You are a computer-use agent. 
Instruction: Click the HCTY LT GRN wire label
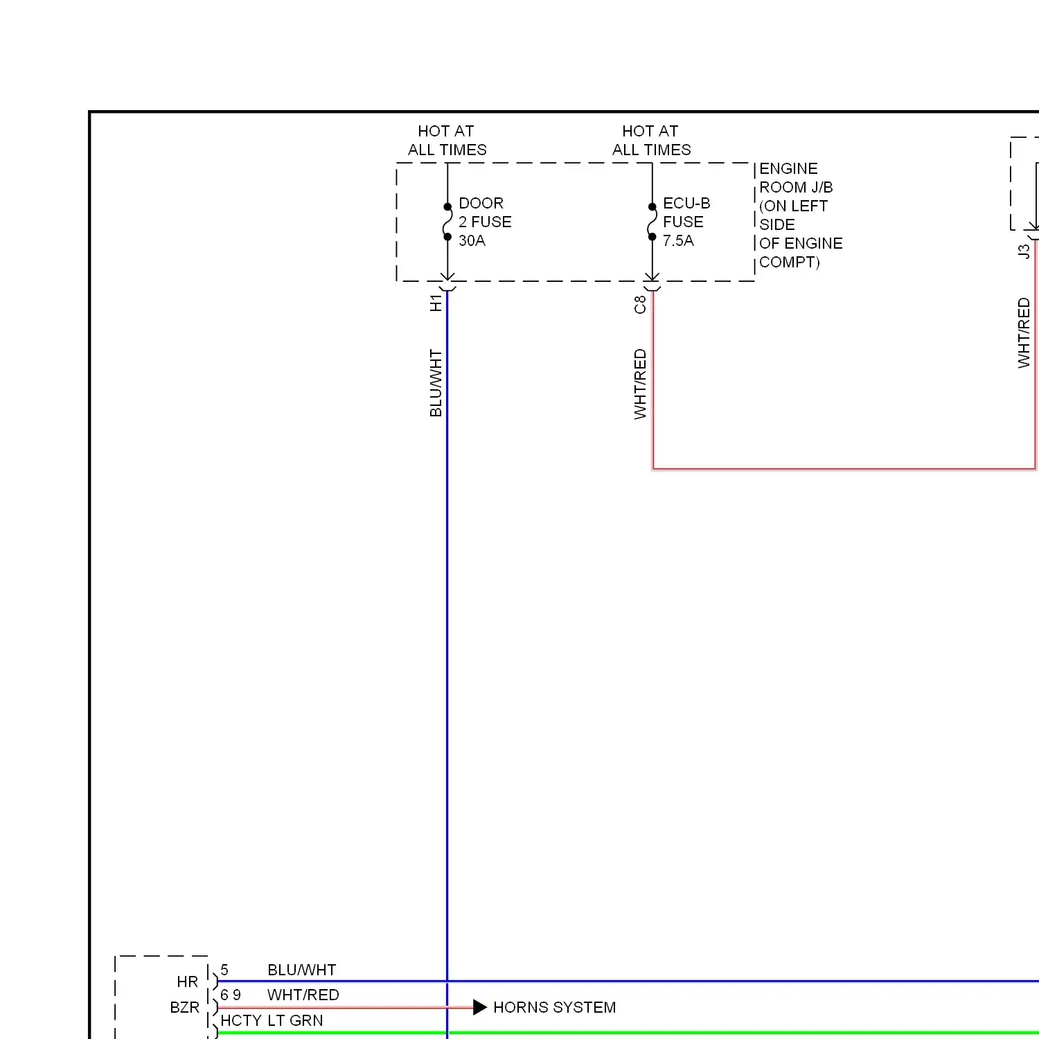[x=272, y=1020]
